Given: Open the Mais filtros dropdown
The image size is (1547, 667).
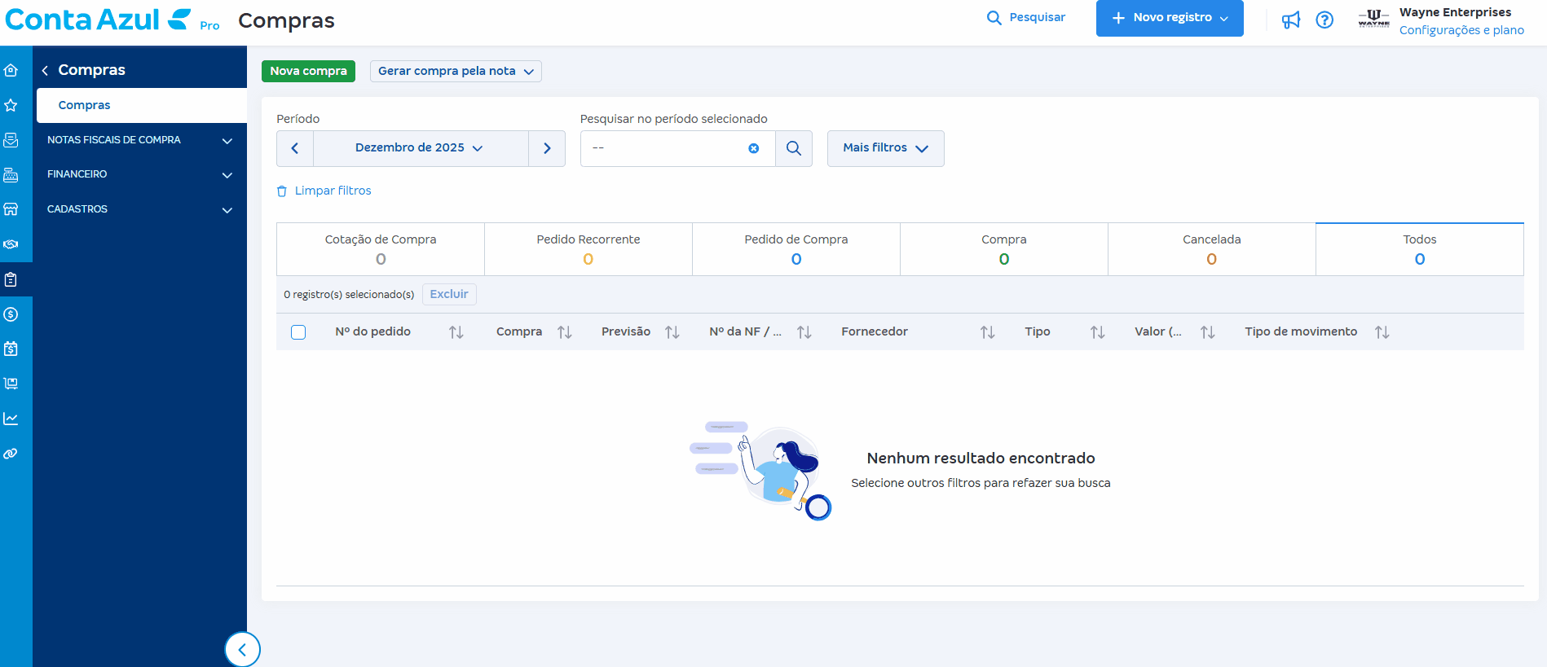Looking at the screenshot, I should coord(885,148).
